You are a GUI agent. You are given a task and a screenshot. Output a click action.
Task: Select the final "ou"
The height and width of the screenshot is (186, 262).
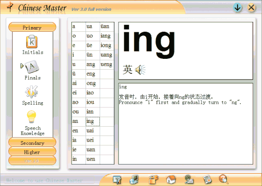[79, 112]
